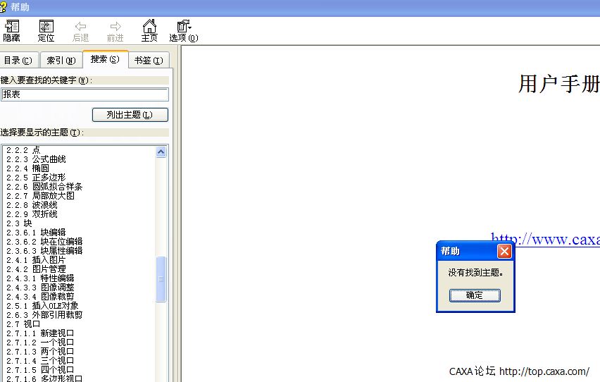Select topic 2.5.1 插入OLE对象

coord(42,306)
